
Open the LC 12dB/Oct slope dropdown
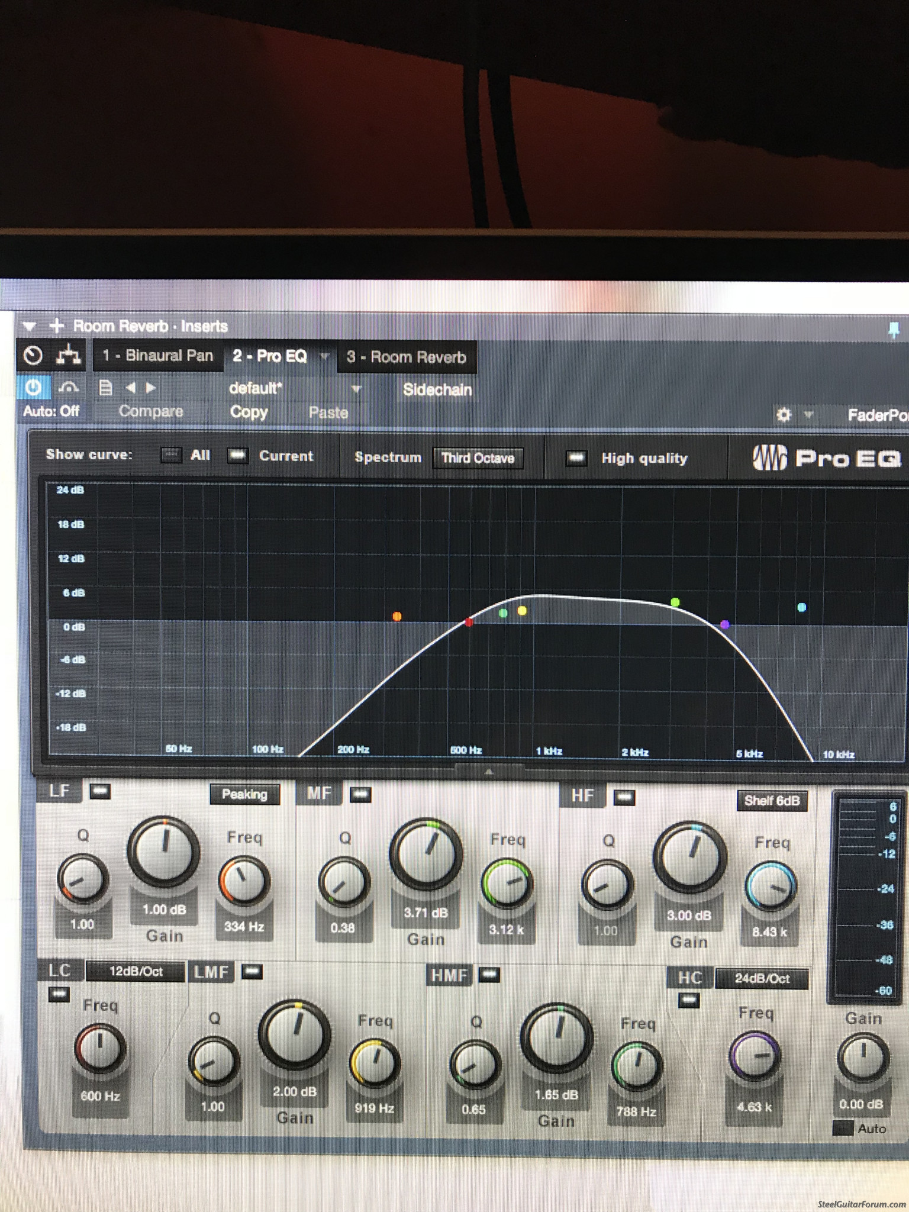coord(136,971)
